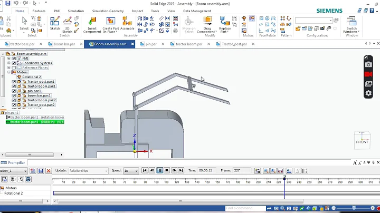Collapse the Motors tree node
The width and height of the screenshot is (380, 213).
(9, 72)
